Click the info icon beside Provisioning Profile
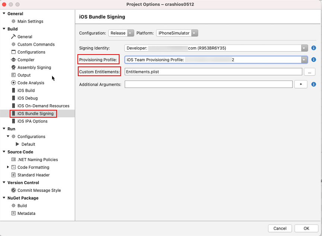This screenshot has width=322, height=236. [313, 60]
